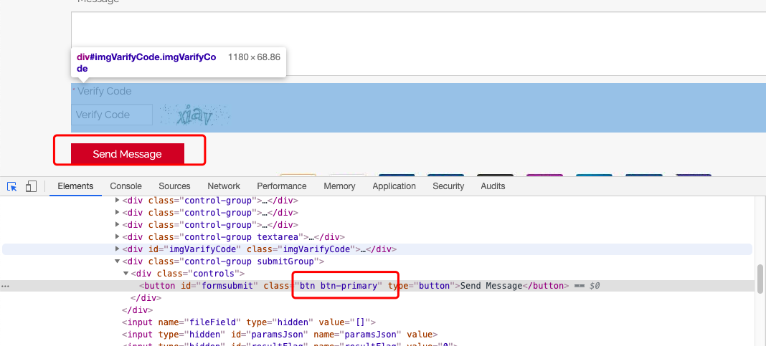Viewport: 766px width, 346px height.
Task: Click the three-dot gutter on selected line
Action: click(x=6, y=286)
